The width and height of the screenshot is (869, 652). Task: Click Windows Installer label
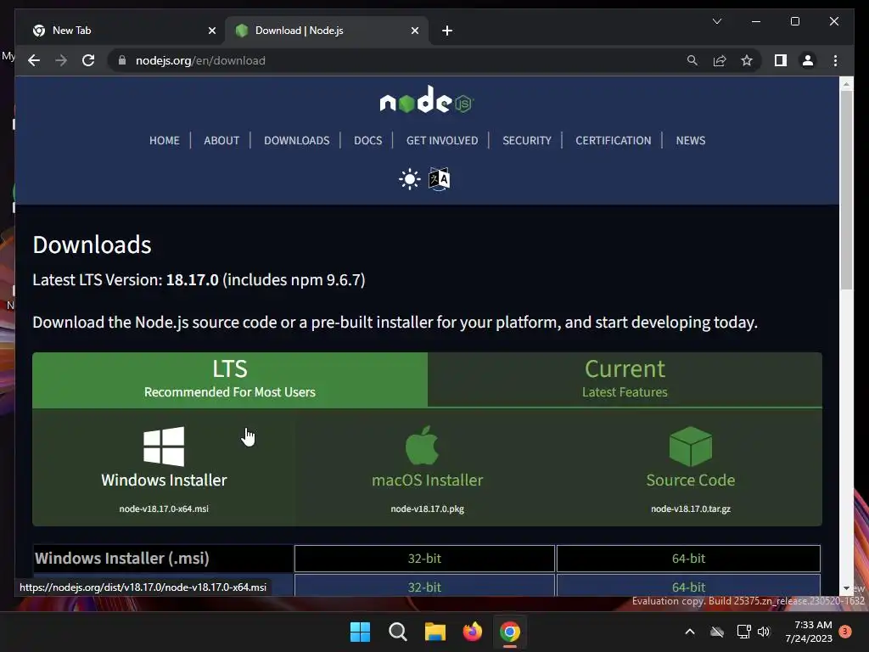point(164,480)
